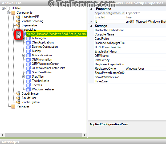The image size is (166, 144).
Task: Click the ComputerName value field
Action: point(145,34)
